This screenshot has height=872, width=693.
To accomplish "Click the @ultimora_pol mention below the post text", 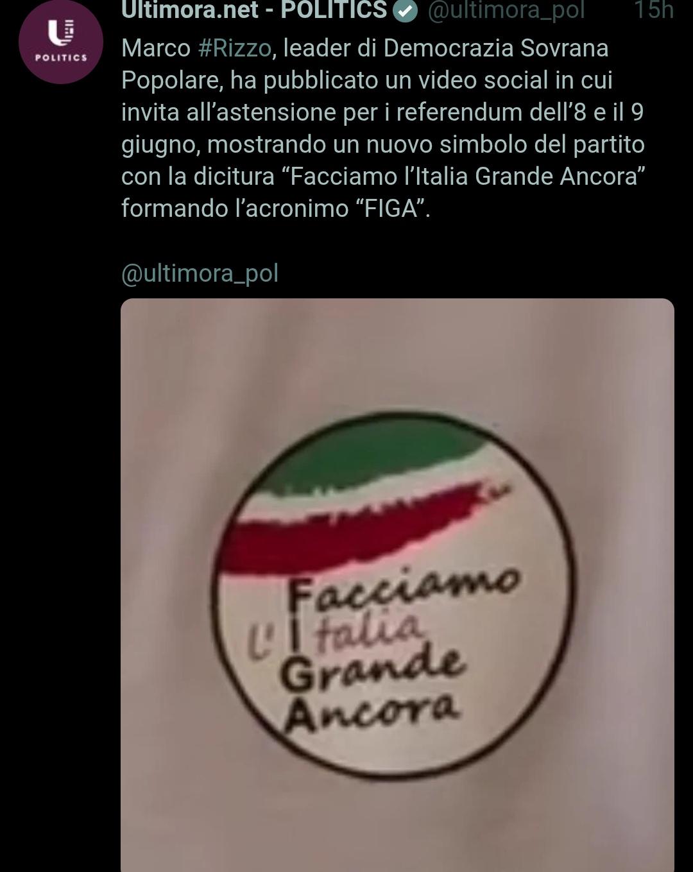I will click(x=200, y=273).
